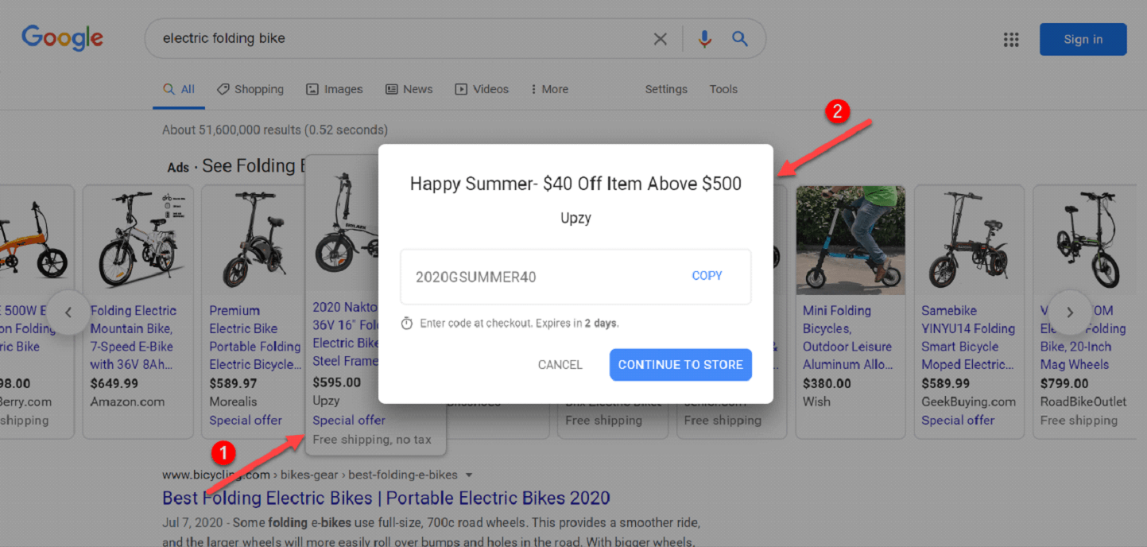This screenshot has width=1147, height=547.
Task: Click Morealis Special offer link
Action: 246,420
